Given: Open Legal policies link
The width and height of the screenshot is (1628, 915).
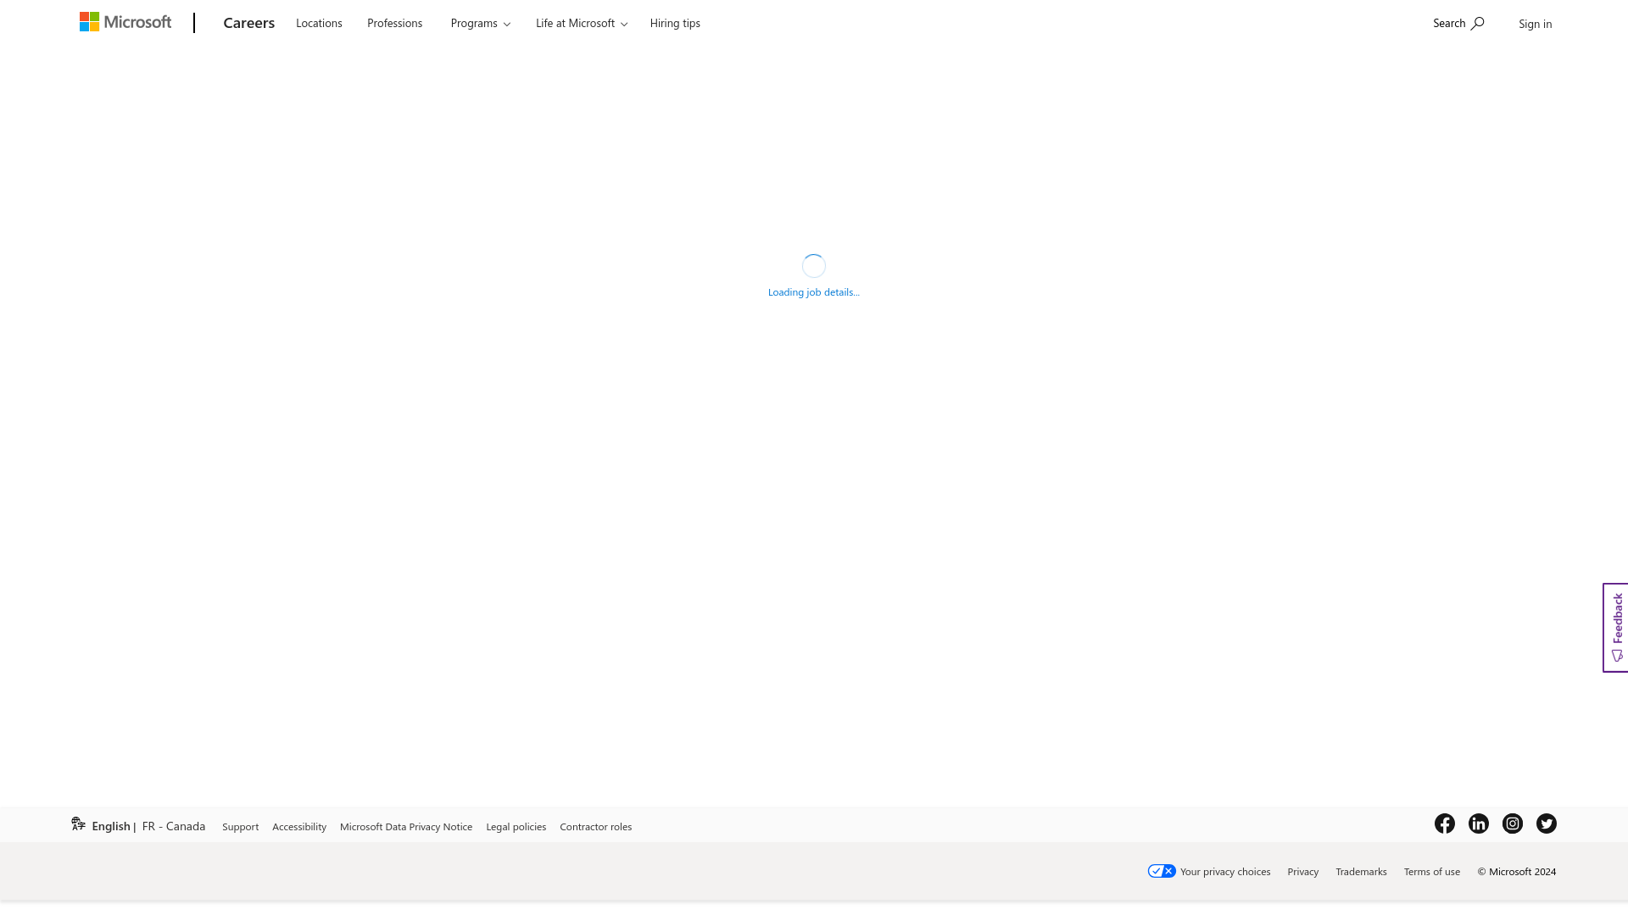Looking at the screenshot, I should click(516, 827).
